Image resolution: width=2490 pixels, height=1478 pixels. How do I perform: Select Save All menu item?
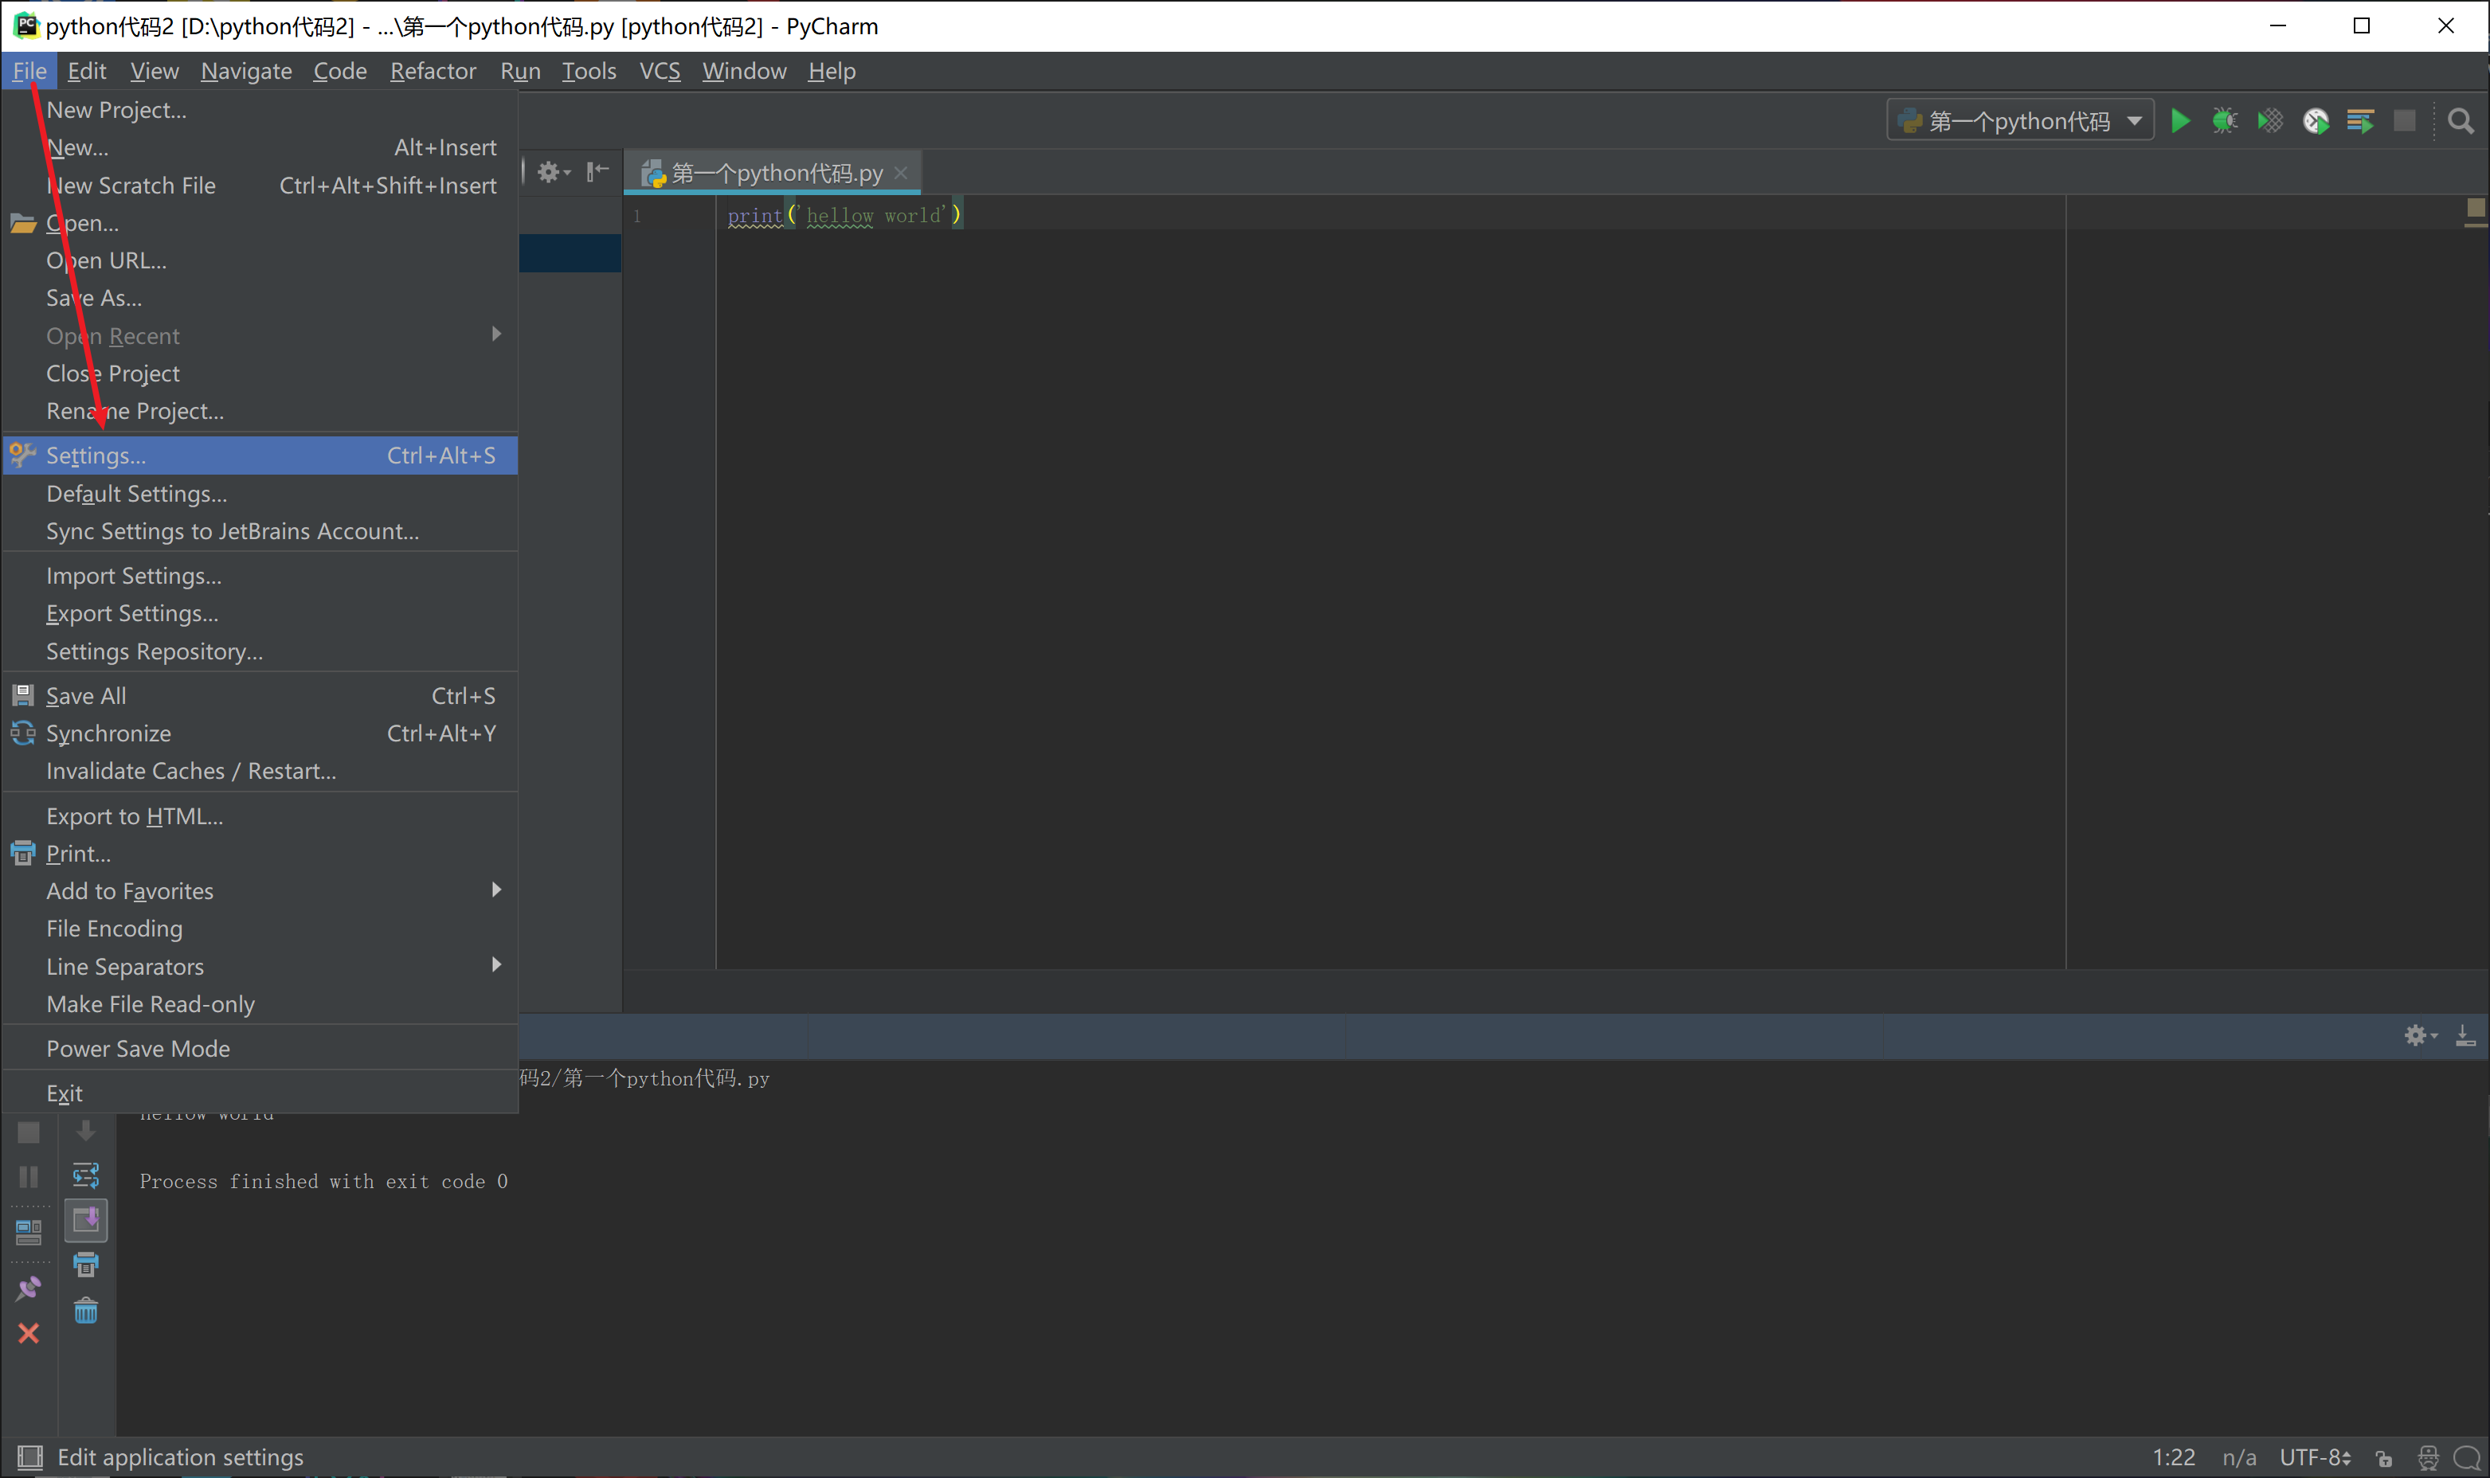coord(261,695)
